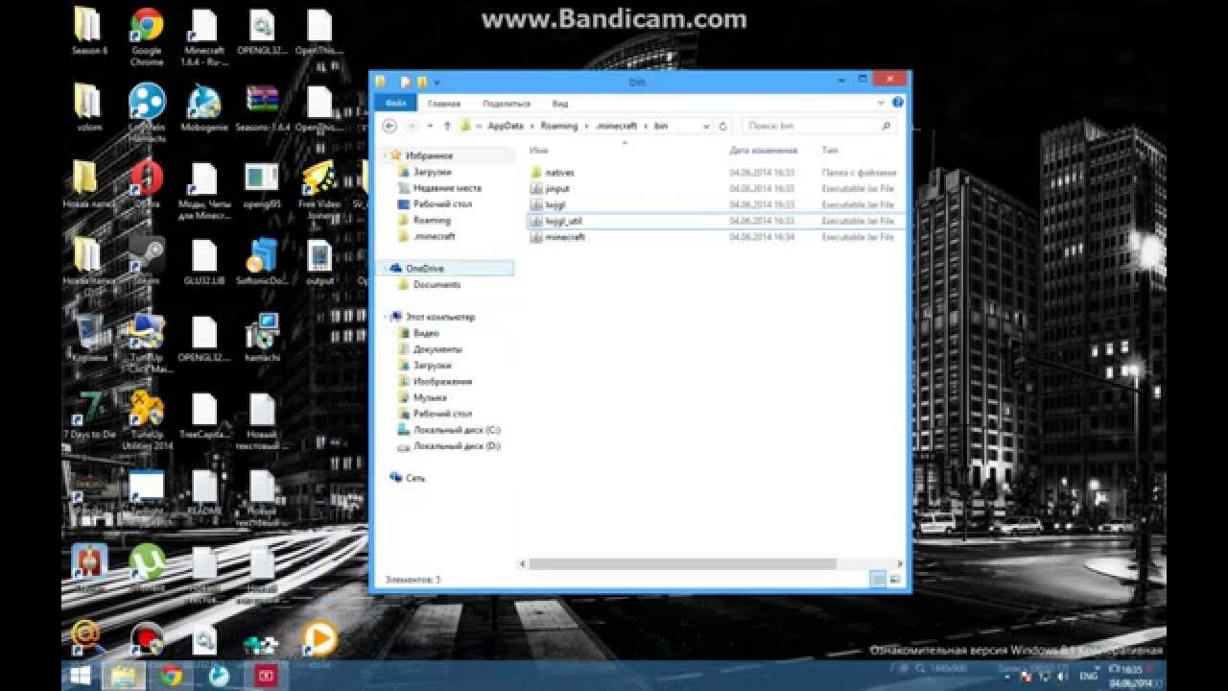This screenshot has width=1228, height=691.
Task: Click in the Поиск: bin search box
Action: pyautogui.click(x=818, y=126)
